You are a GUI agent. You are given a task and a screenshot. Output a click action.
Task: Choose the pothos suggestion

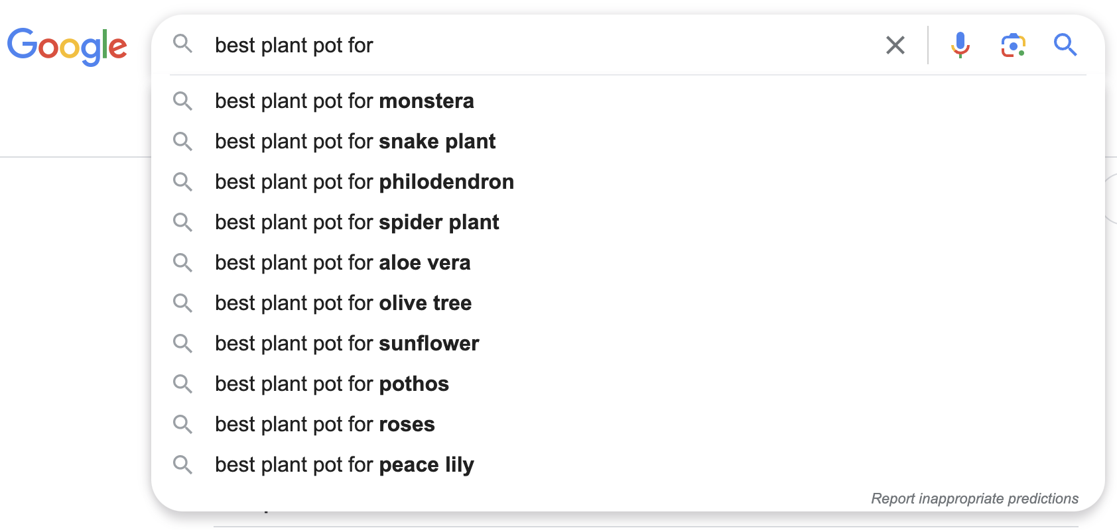coord(332,384)
